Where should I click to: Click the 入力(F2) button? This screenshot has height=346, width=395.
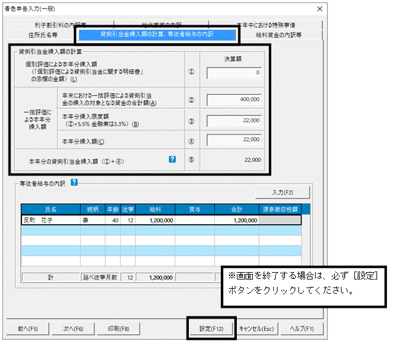coord(282,193)
